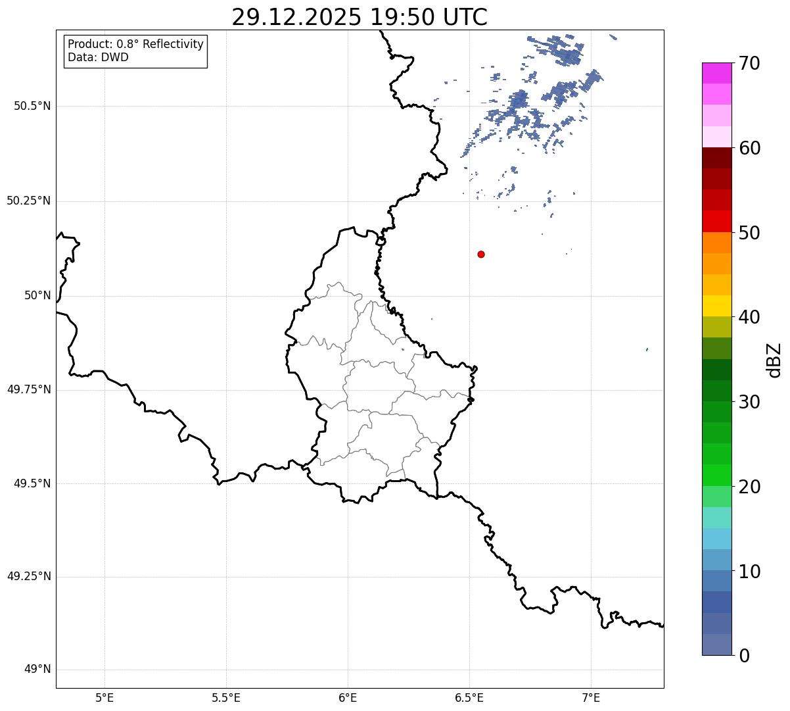790x711 pixels.
Task: Pick the turquoise colorbar swatch below 20
Action: point(716,518)
